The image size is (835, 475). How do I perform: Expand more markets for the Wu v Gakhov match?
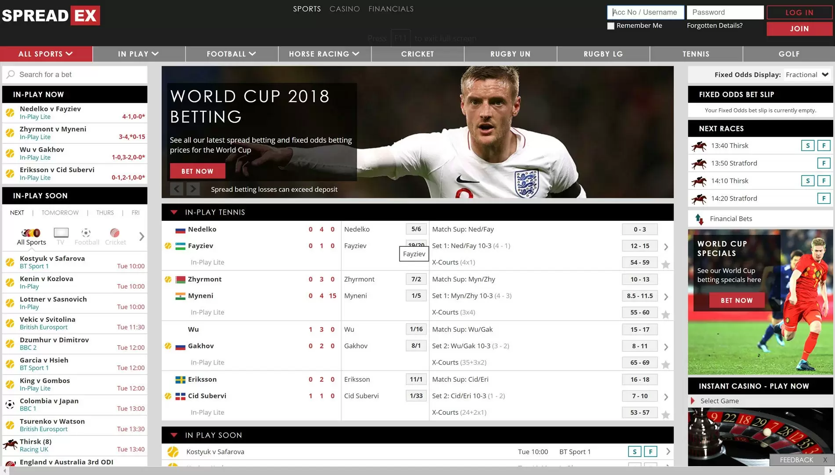coord(666,347)
